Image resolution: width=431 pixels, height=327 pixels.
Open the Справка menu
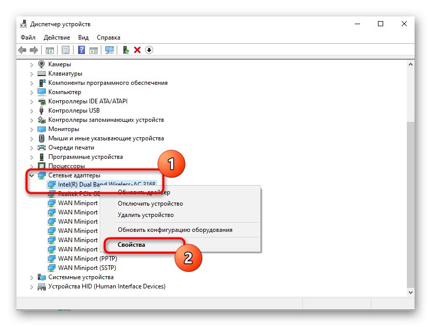(x=109, y=38)
